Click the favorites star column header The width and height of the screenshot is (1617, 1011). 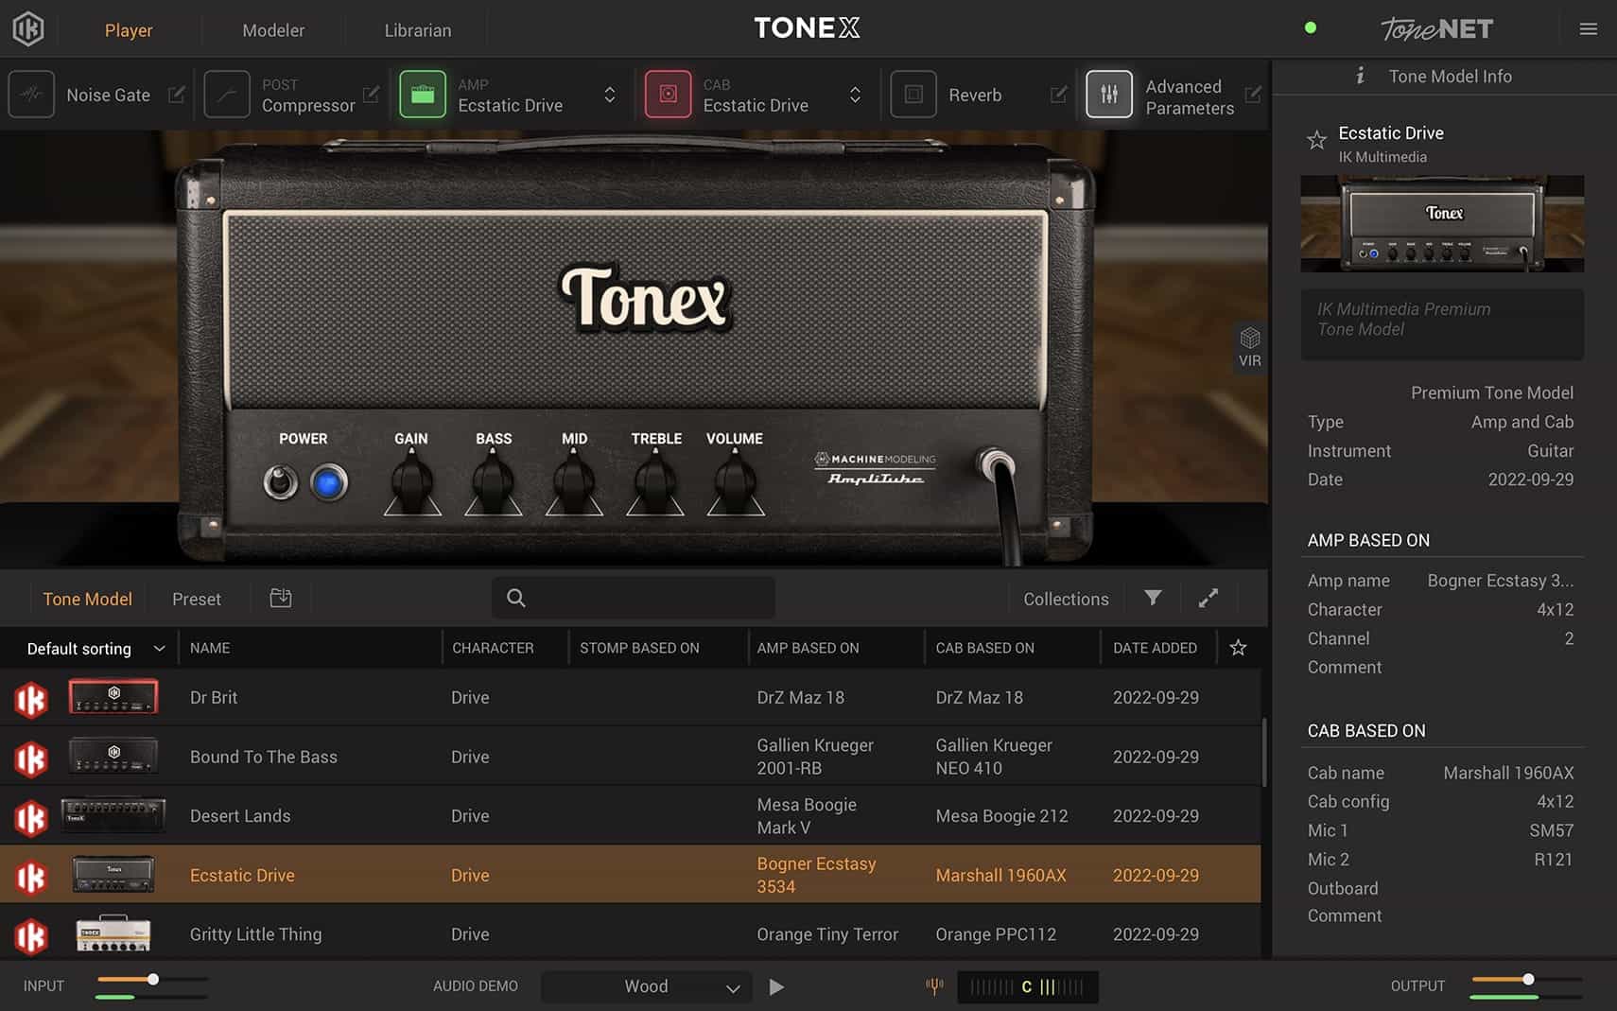point(1238,648)
